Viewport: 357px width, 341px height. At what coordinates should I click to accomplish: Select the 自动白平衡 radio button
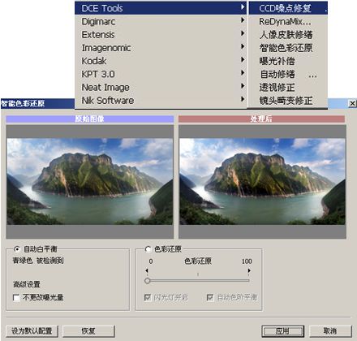tap(17, 249)
